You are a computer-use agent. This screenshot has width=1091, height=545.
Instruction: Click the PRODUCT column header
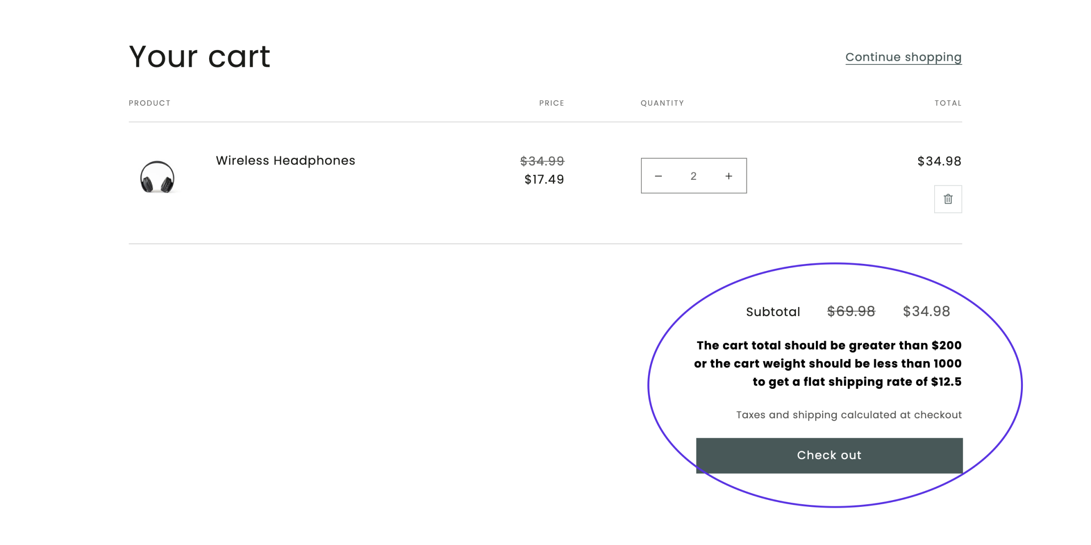[x=150, y=103]
